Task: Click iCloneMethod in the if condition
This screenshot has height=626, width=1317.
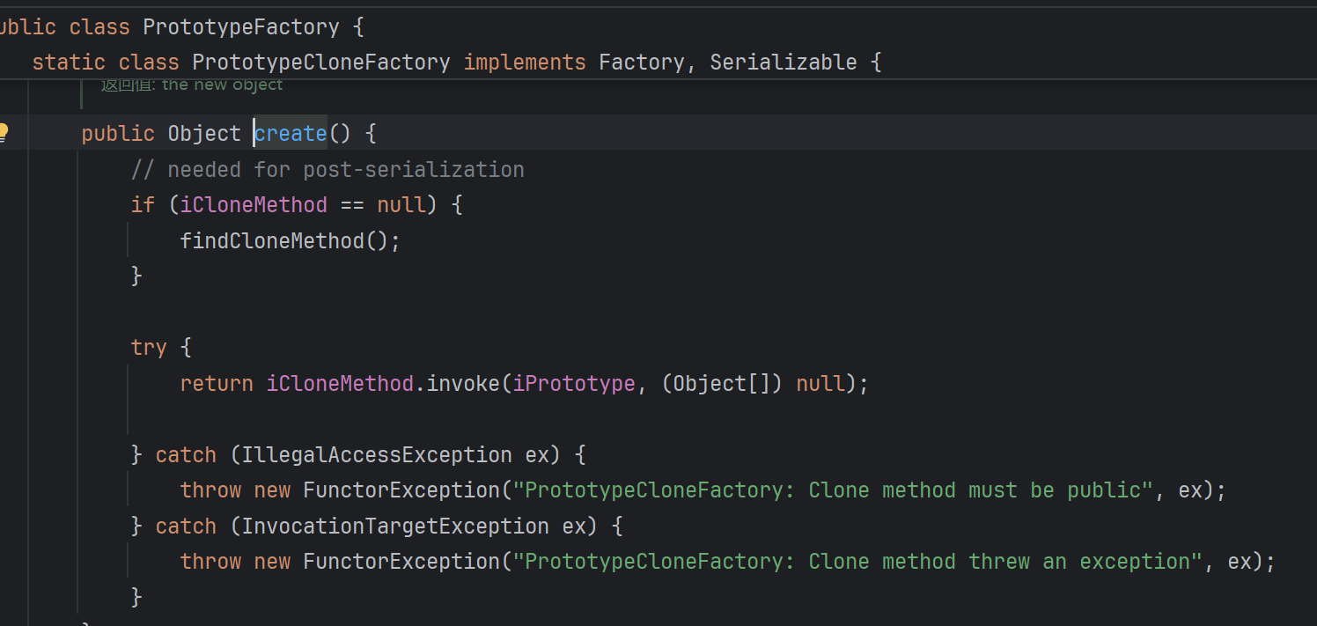Action: coord(254,205)
